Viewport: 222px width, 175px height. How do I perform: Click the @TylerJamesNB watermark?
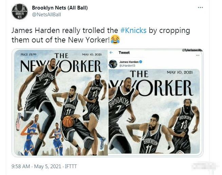(192, 50)
